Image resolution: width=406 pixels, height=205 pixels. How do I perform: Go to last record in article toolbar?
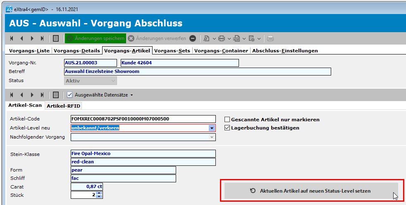click(x=42, y=95)
